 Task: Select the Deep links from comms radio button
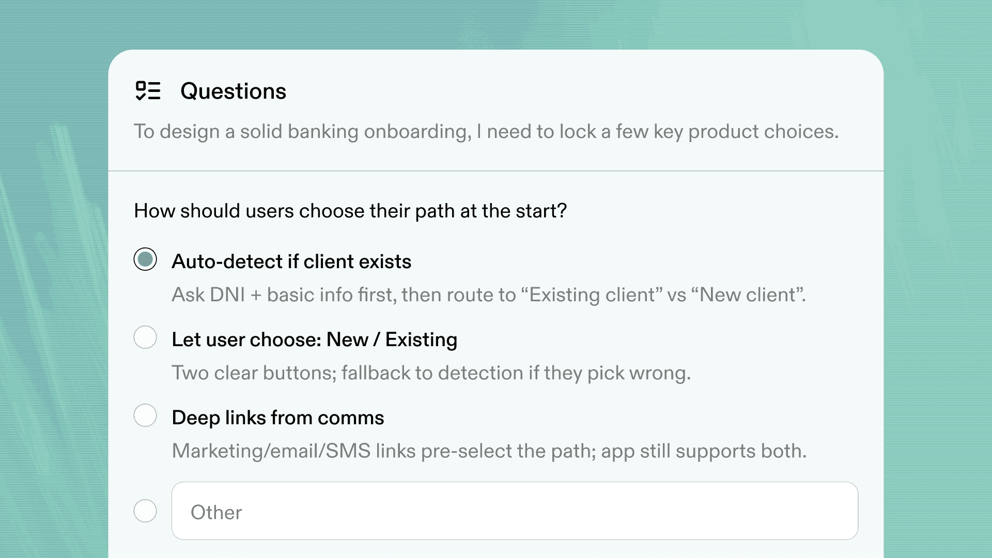pos(145,415)
